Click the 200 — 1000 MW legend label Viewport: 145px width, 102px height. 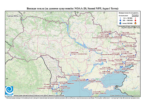127,20
